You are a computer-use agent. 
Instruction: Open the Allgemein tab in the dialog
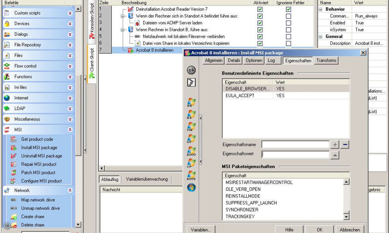tap(214, 60)
